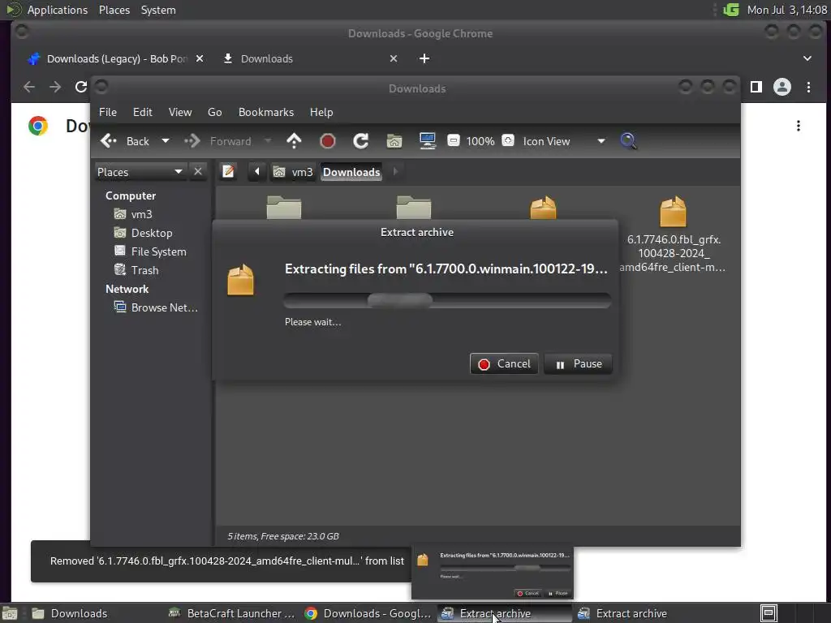831x623 pixels.
Task: Pause the archive extraction
Action: click(x=578, y=364)
